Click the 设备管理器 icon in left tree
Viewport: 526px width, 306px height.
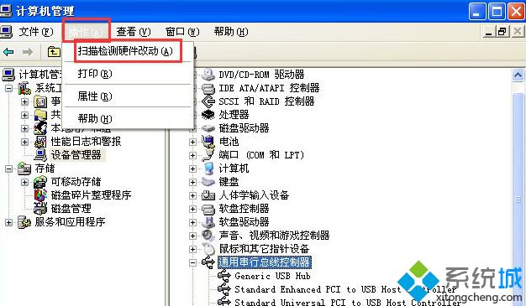[40, 154]
